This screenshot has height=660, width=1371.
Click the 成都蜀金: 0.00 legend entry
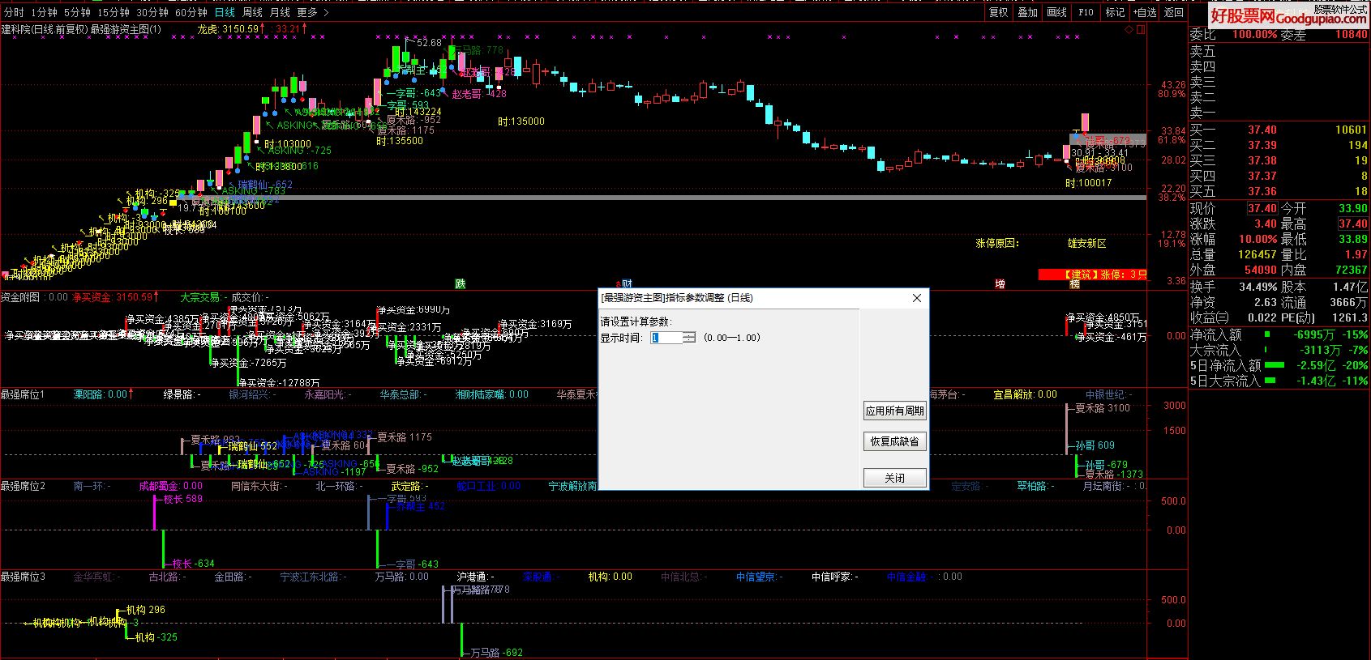pos(171,486)
